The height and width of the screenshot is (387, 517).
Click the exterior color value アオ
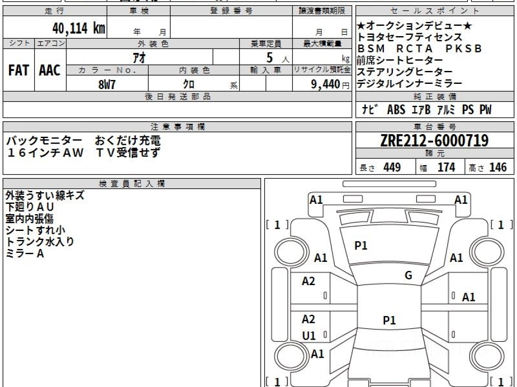tap(138, 57)
